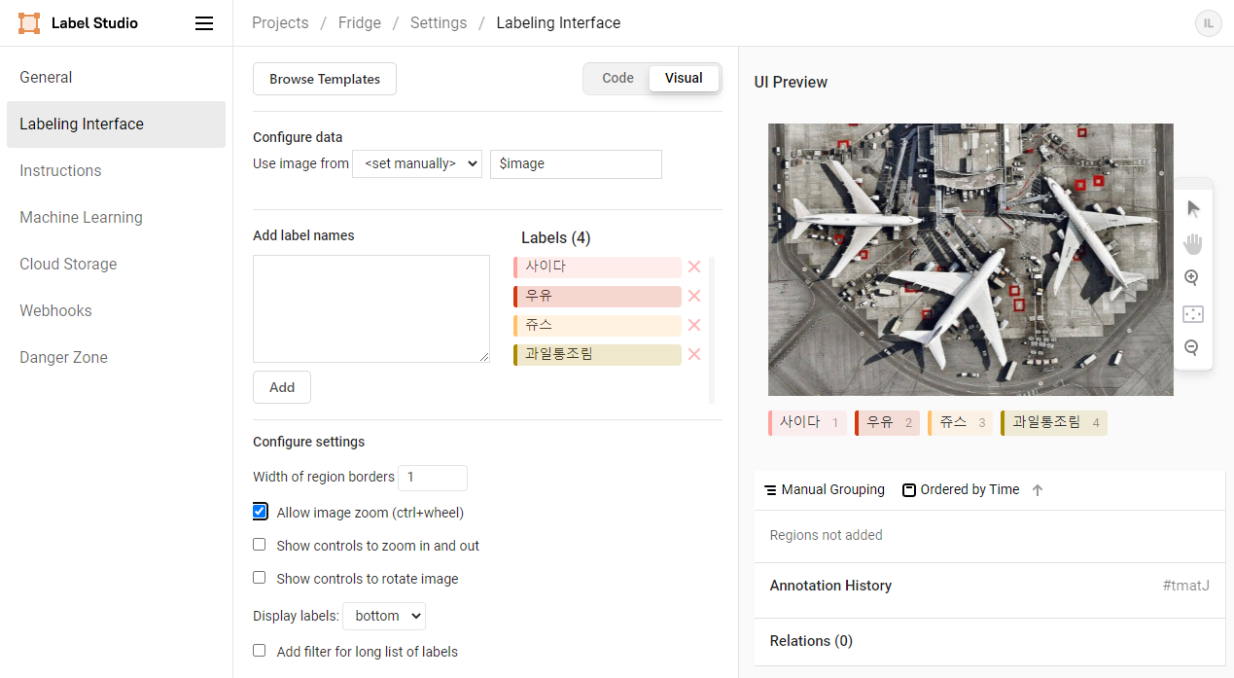1234x678 pixels.
Task: Open Danger Zone settings section
Action: (x=116, y=358)
